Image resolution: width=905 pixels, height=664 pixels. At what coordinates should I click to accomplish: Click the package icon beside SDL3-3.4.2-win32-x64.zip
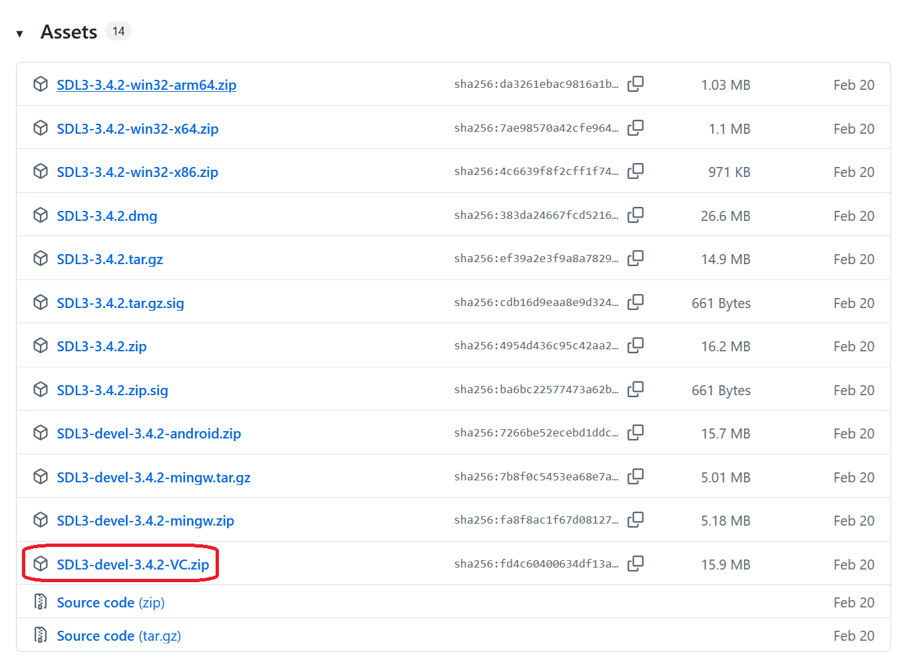pos(41,127)
